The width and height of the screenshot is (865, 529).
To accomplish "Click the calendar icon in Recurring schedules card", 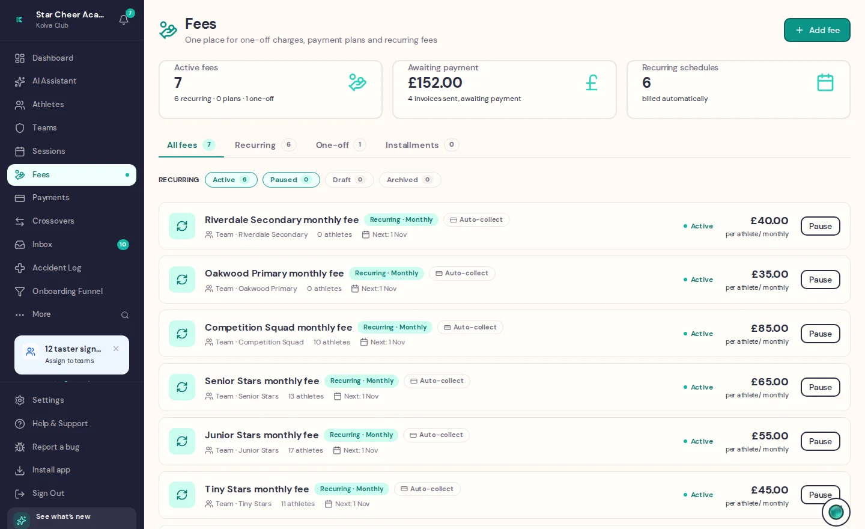I will click(825, 82).
